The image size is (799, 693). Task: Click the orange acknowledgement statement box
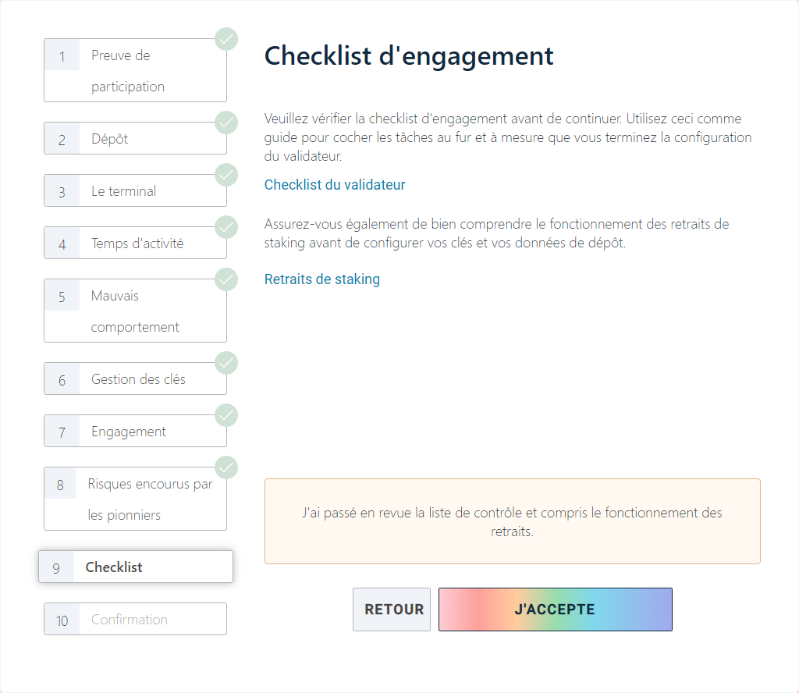[512, 521]
